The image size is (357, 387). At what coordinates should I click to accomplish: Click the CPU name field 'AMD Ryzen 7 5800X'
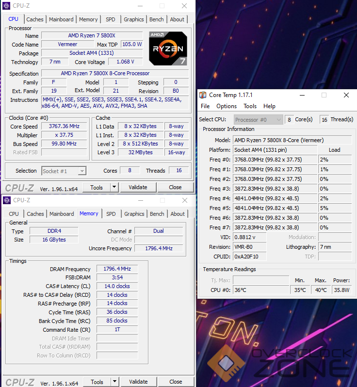pos(92,35)
